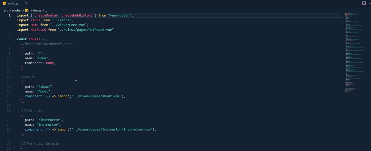Image resolution: width=371 pixels, height=151 pixels.
Task: Click the vue-router string literal
Action: click(120, 15)
